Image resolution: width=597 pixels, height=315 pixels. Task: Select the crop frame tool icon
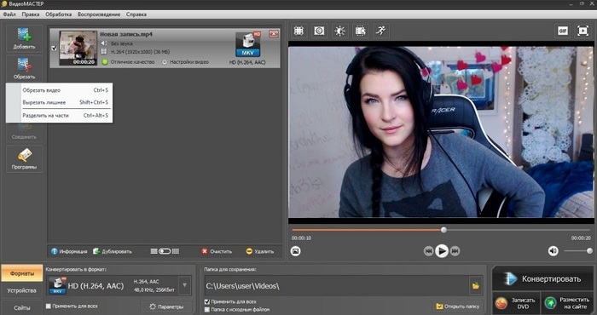tap(298, 31)
